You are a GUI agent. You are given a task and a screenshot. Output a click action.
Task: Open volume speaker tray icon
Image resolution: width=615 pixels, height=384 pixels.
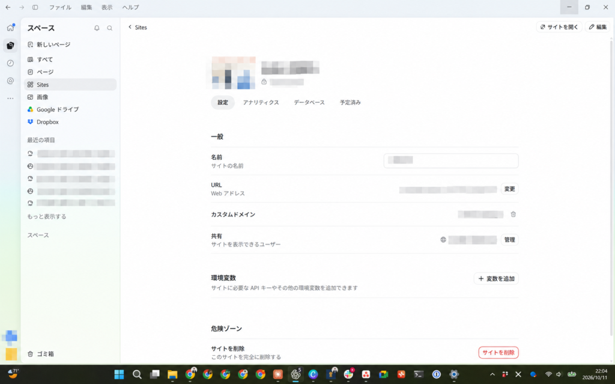coord(559,374)
